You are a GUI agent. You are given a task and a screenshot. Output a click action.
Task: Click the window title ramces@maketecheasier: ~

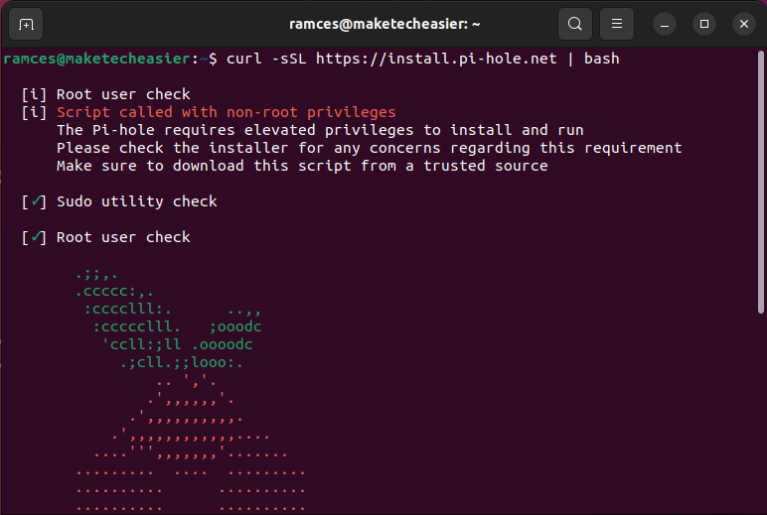pos(384,24)
